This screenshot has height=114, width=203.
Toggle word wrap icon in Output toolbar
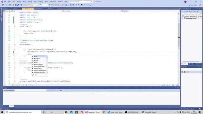(61, 91)
